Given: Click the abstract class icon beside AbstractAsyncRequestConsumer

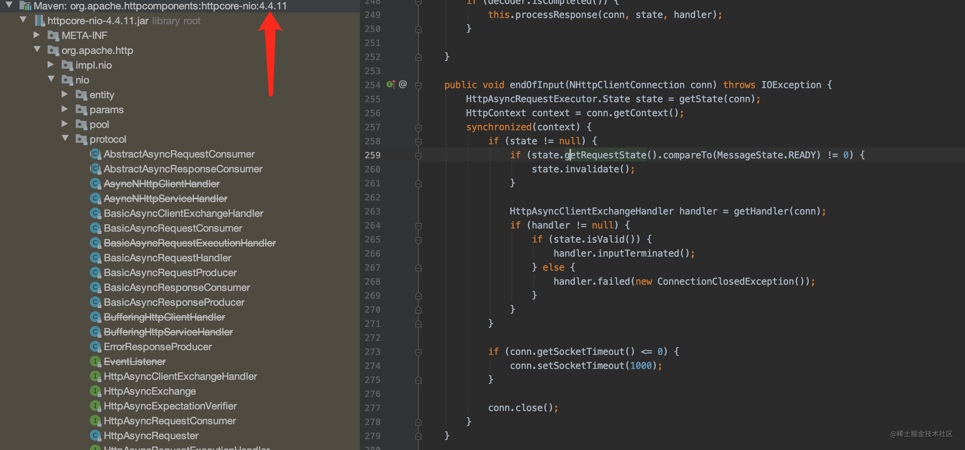Looking at the screenshot, I should (x=95, y=154).
